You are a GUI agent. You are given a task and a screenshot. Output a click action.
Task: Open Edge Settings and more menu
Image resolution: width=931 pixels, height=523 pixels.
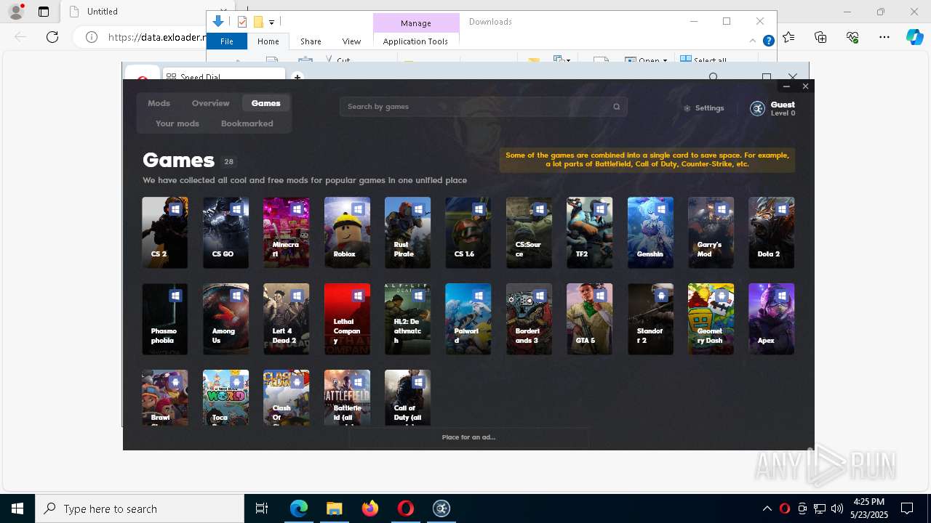click(x=884, y=37)
